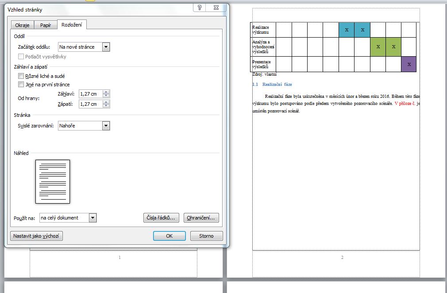Enable Jiné na první stránce checkbox
The image size is (447, 293).
(x=21, y=84)
